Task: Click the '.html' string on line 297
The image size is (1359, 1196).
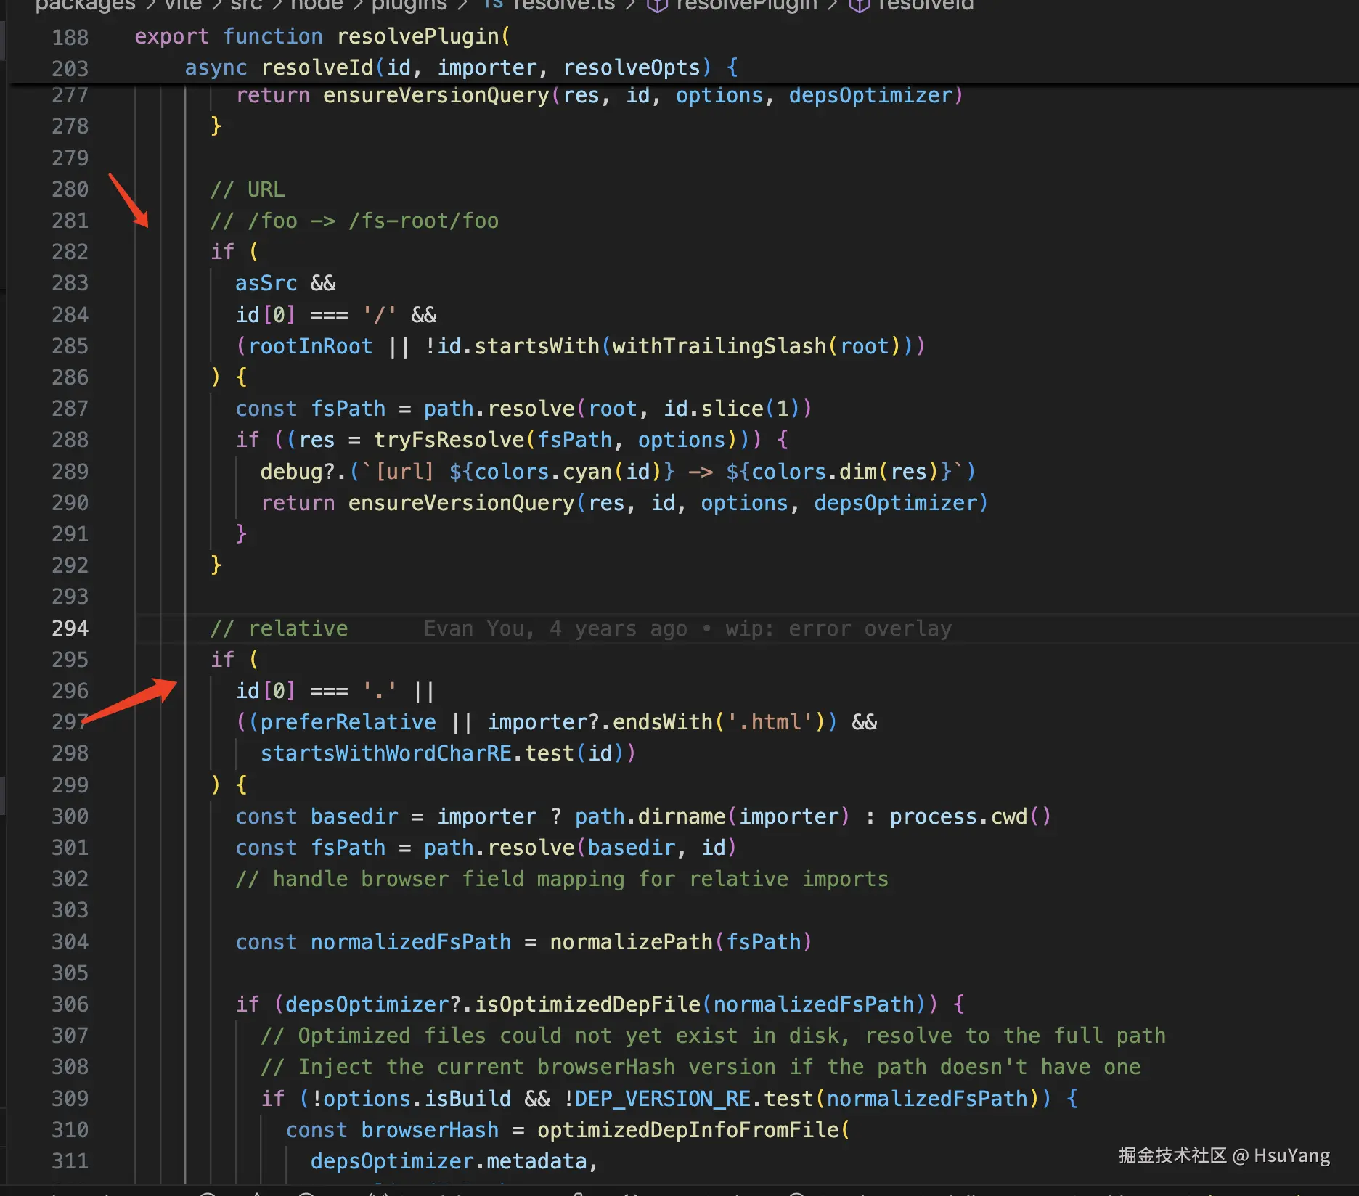Action: point(771,722)
